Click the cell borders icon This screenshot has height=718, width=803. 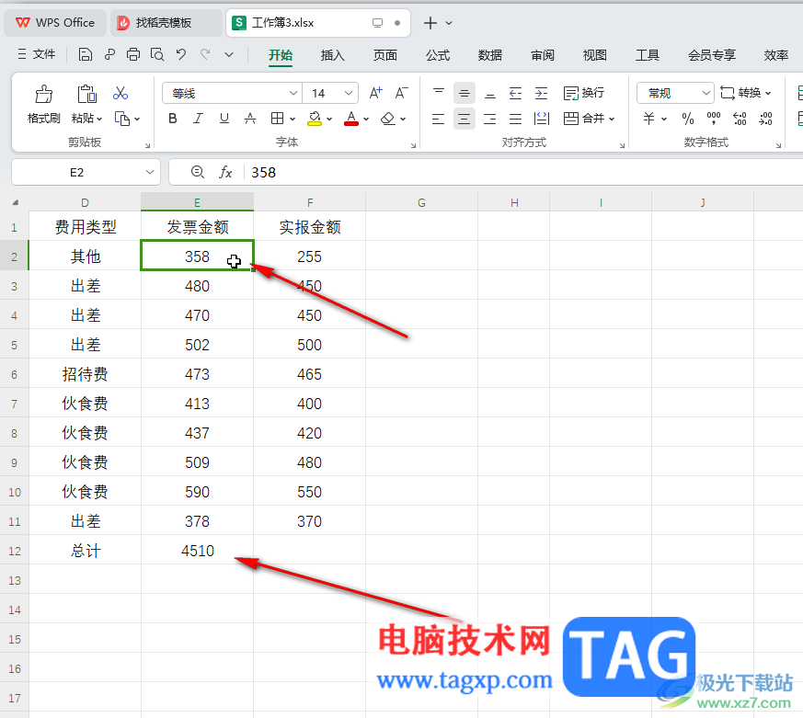(277, 119)
